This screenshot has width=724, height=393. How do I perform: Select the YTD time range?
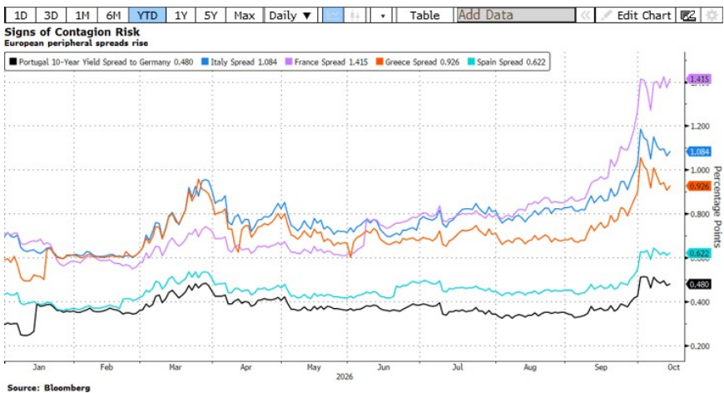pyautogui.click(x=147, y=15)
